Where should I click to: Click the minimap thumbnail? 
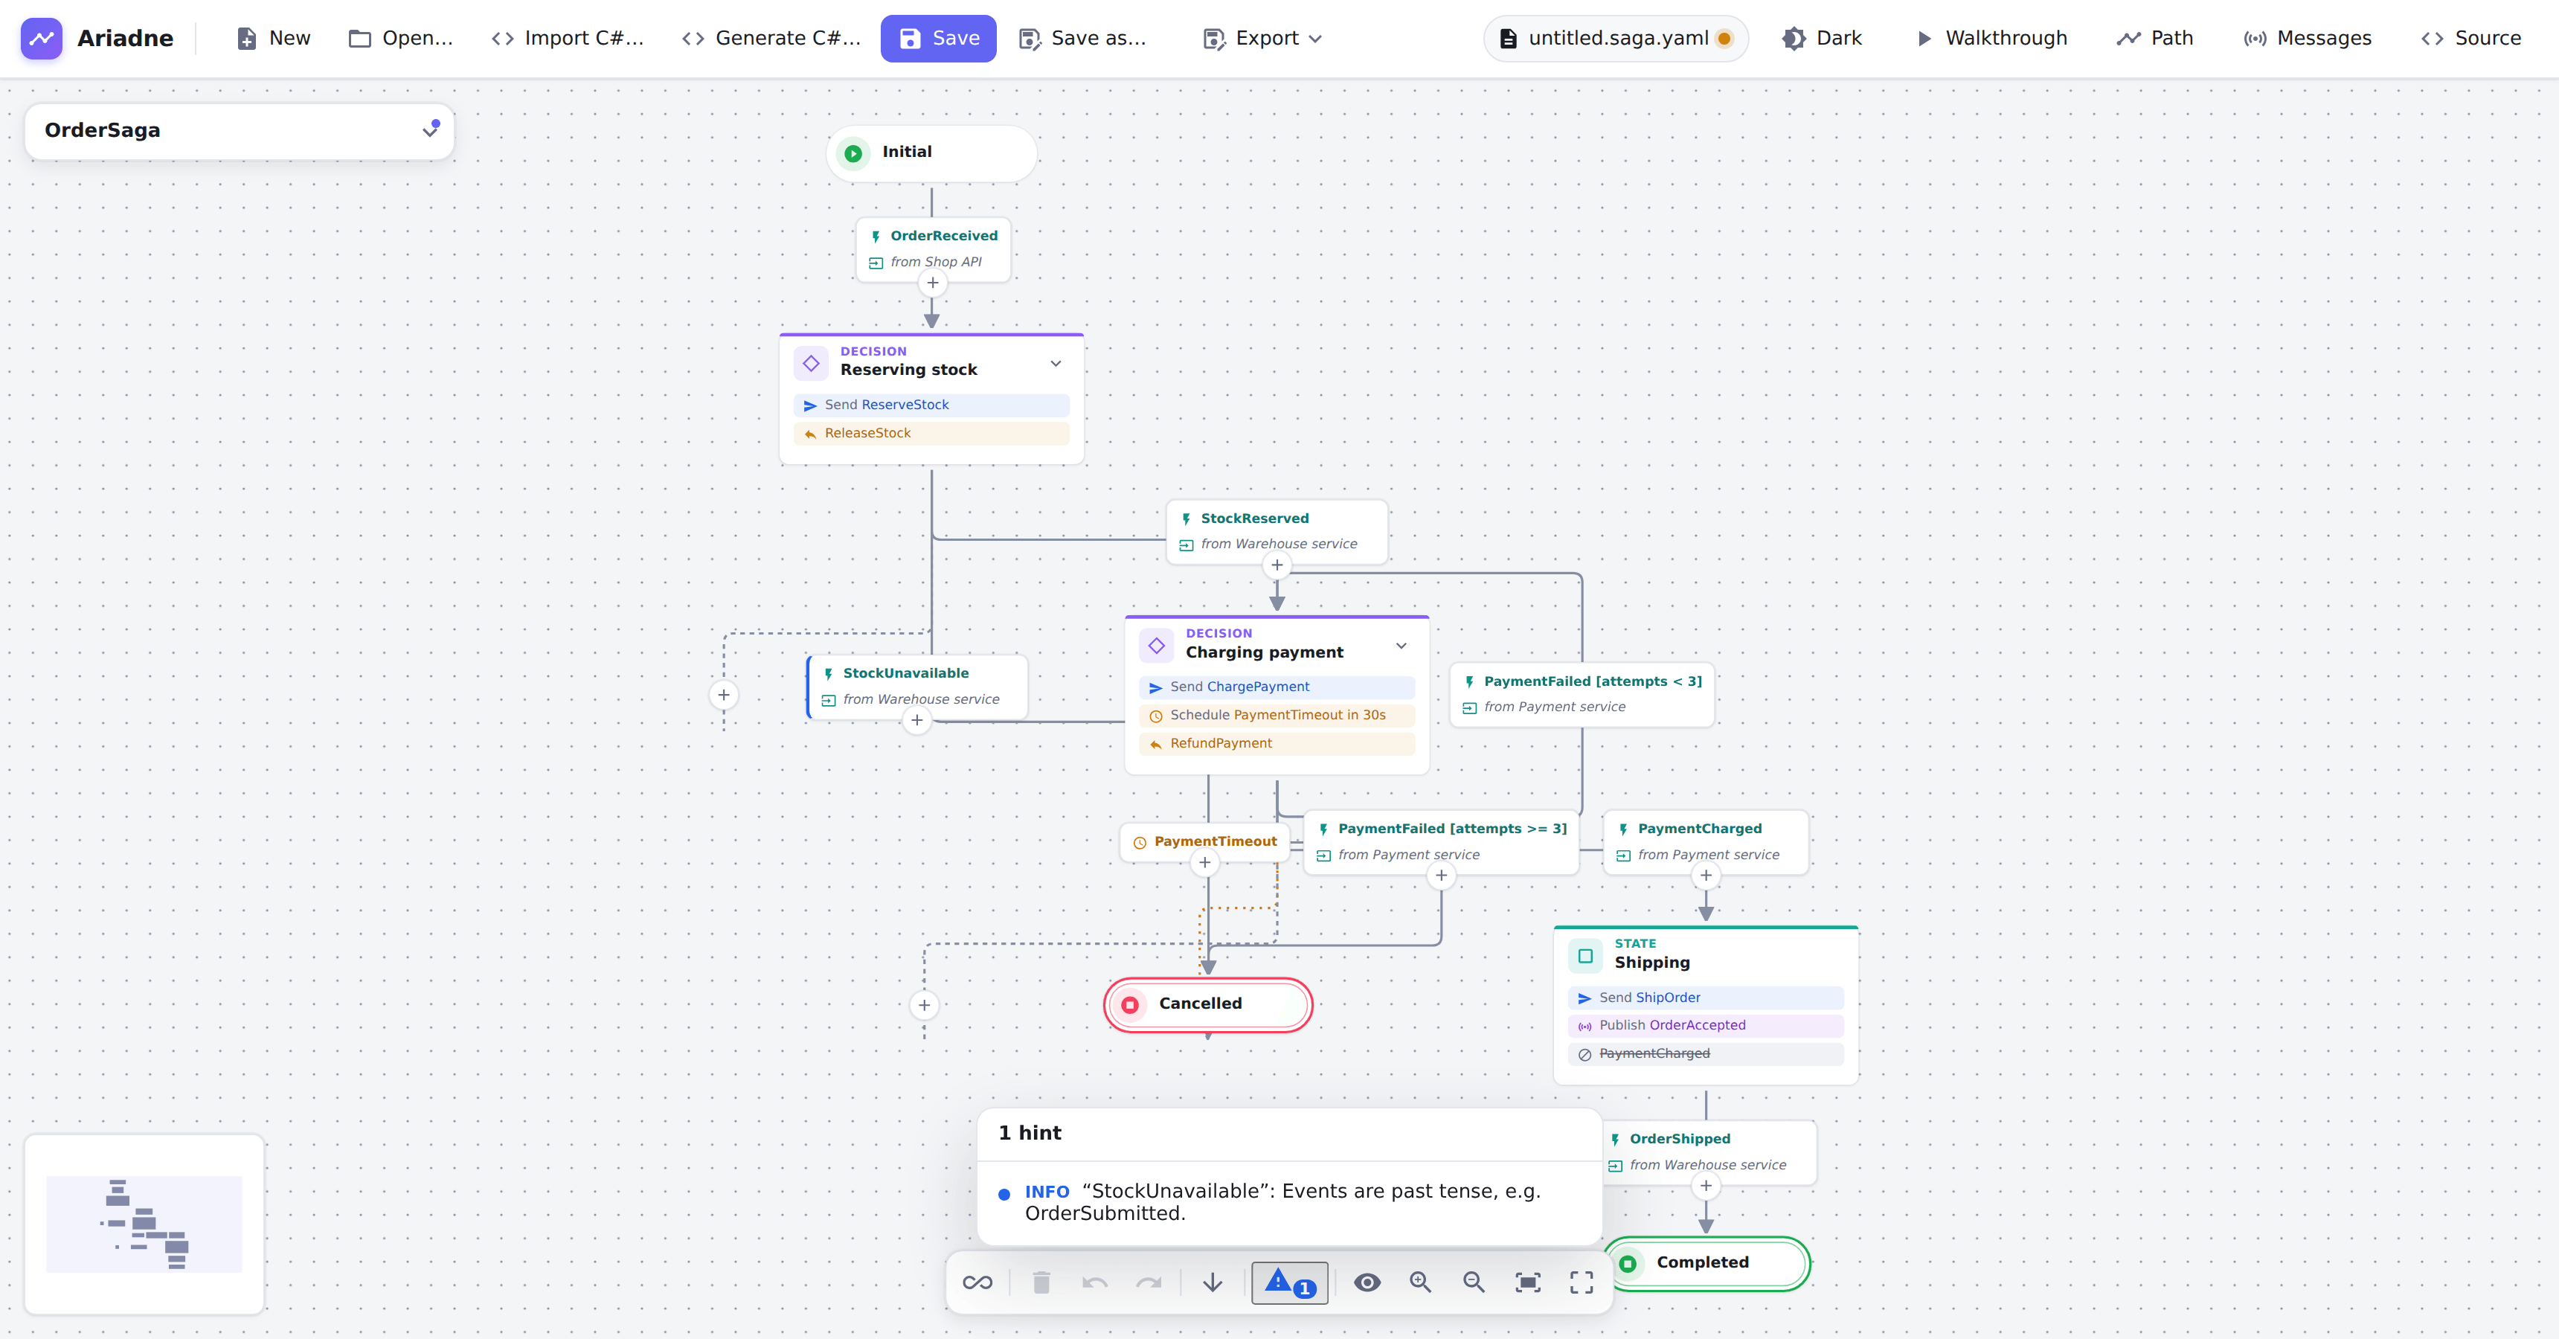pyautogui.click(x=144, y=1224)
